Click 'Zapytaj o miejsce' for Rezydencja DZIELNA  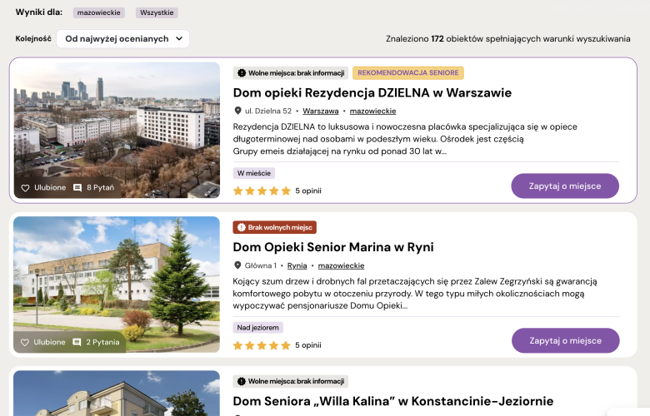click(565, 186)
